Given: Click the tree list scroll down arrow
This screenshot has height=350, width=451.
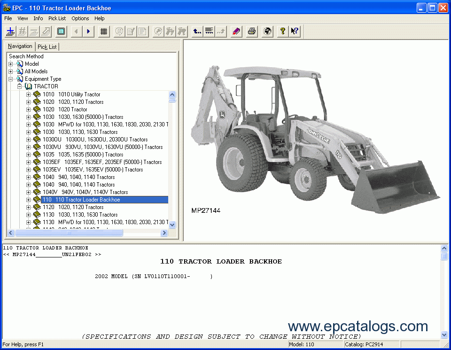Looking at the screenshot, I should (x=172, y=225).
